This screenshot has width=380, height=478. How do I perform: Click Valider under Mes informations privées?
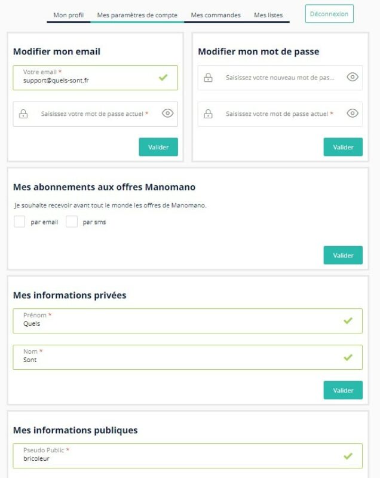pyautogui.click(x=343, y=390)
